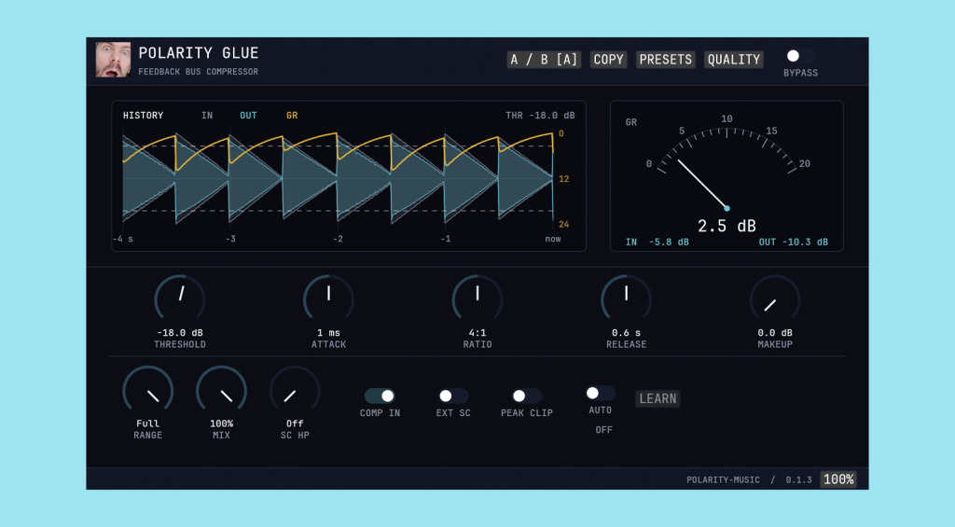Click the THRESHOLD knob
955x527 pixels.
[180, 298]
